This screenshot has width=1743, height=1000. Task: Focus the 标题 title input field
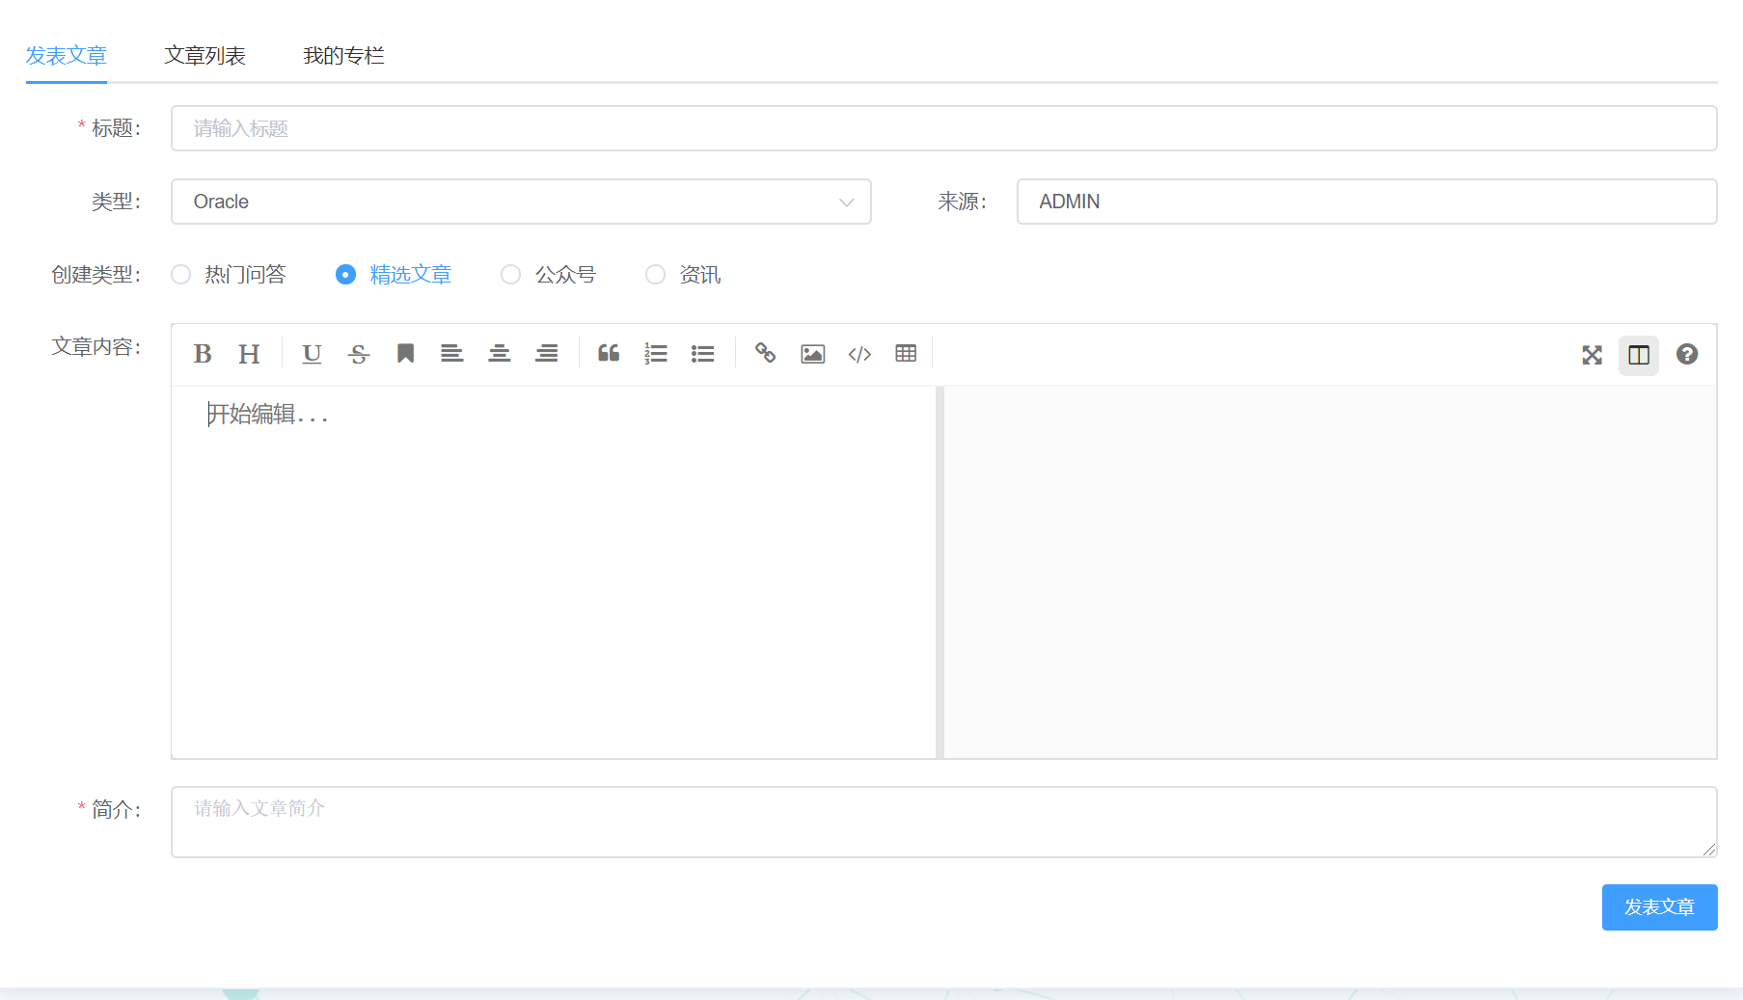tap(943, 128)
